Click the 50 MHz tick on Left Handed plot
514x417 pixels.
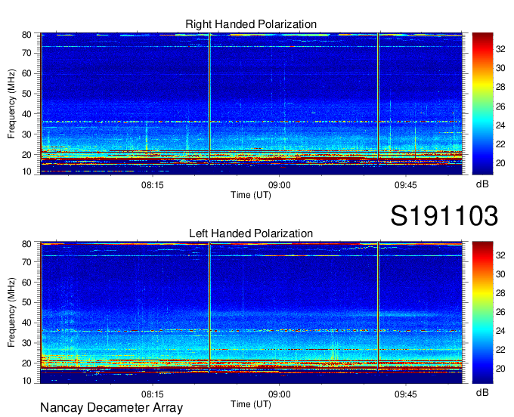(x=26, y=302)
